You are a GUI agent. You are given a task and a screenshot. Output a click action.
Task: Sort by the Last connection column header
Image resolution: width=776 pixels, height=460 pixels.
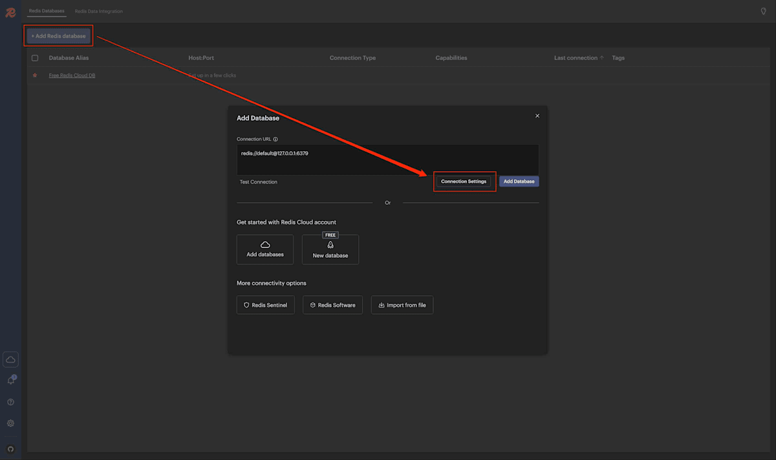point(576,58)
